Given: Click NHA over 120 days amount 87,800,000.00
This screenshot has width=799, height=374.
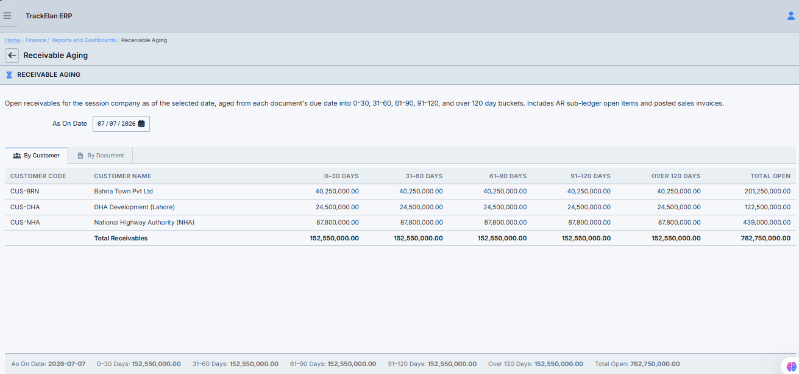Looking at the screenshot, I should point(679,223).
